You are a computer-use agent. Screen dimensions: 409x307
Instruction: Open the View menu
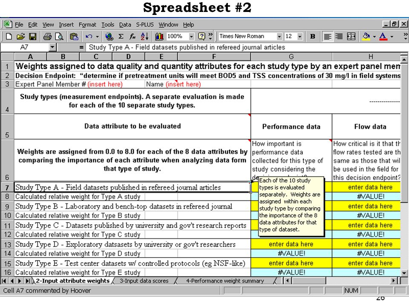point(48,25)
